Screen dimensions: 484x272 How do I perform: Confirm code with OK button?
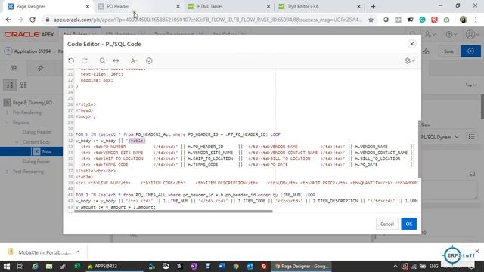coord(408,224)
